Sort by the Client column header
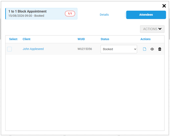This screenshot has height=136, width=170. point(26,39)
